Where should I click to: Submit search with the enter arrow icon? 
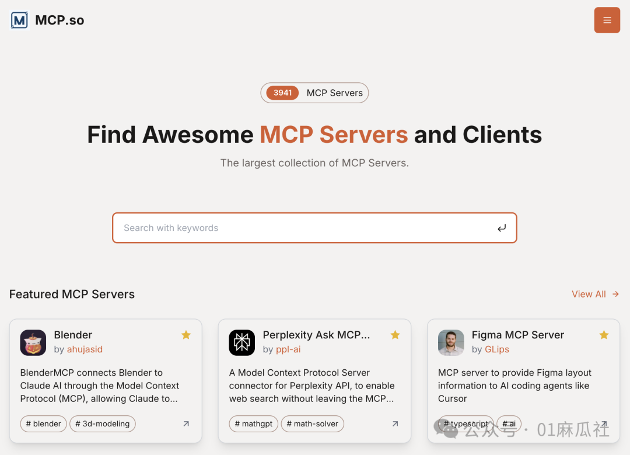coord(502,228)
